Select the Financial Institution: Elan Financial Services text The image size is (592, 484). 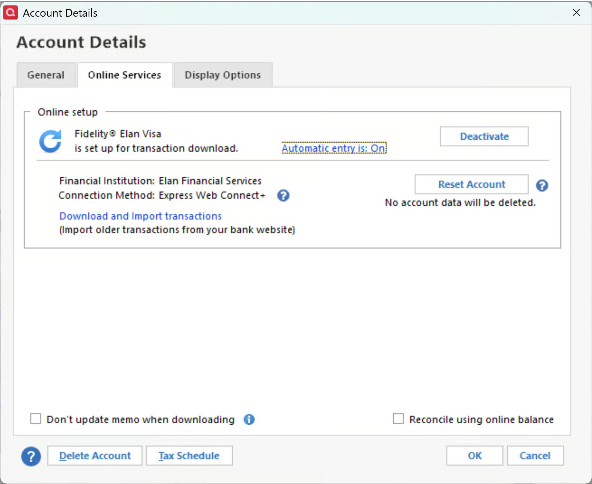[x=160, y=181]
